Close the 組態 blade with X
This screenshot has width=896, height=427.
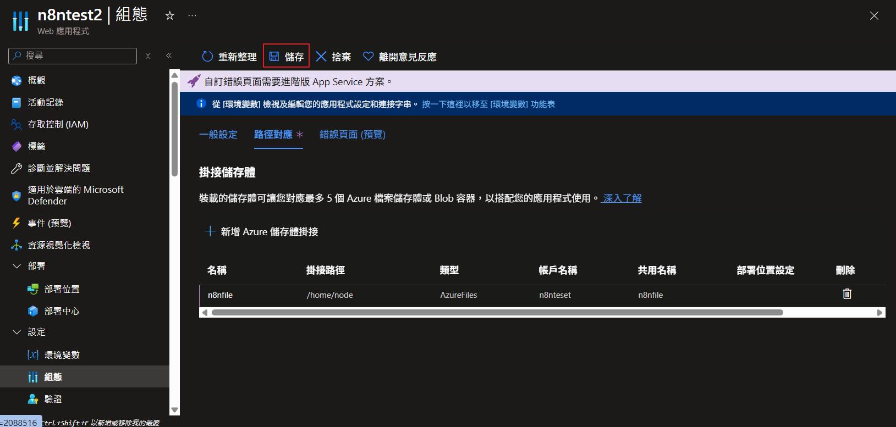[874, 16]
